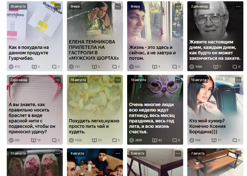Open article Как я похудела на данном продукте
247x176 pixels.
(x=29, y=53)
